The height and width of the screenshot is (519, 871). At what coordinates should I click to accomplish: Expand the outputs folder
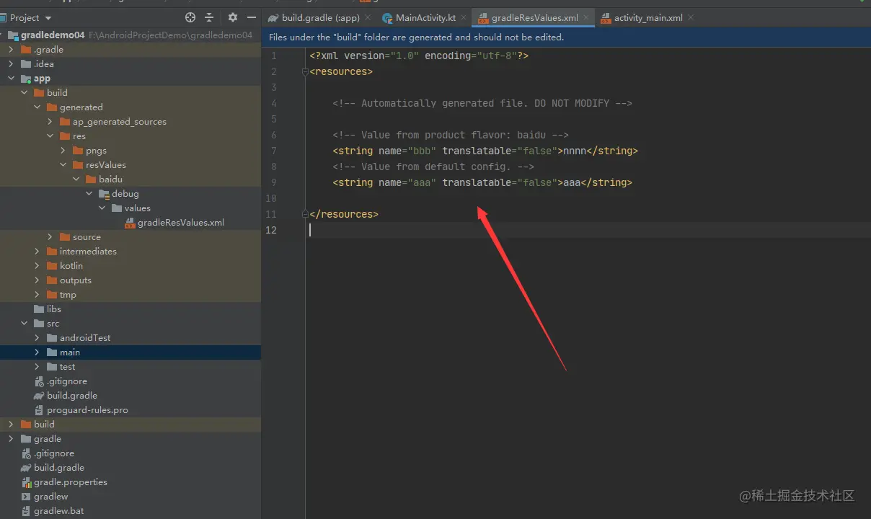[37, 280]
